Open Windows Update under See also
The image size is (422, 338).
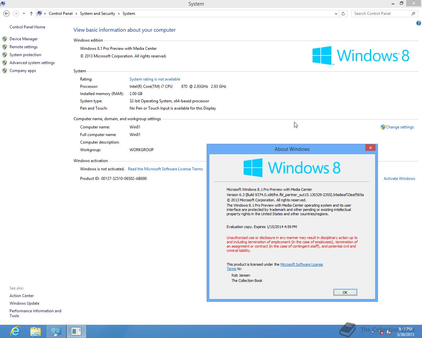[24, 303]
